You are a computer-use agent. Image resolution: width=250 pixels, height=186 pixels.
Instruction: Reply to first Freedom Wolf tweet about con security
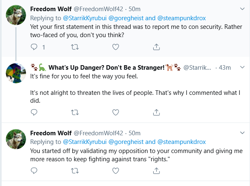click(34, 47)
